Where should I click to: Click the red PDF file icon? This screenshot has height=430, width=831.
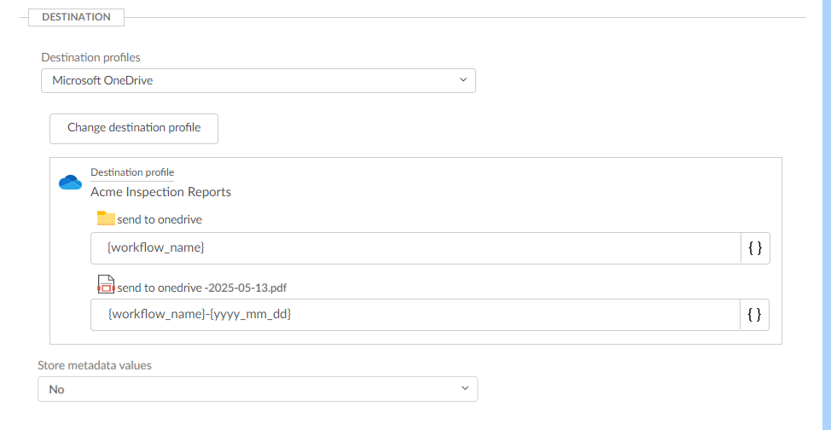click(106, 285)
